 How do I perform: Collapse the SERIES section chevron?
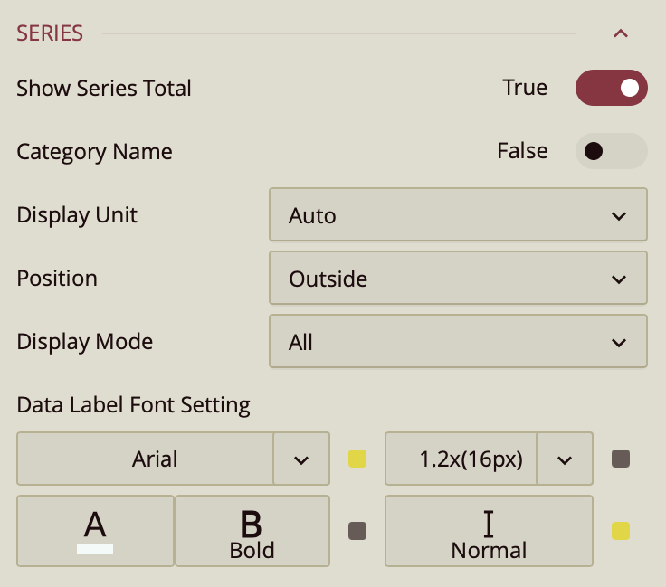pyautogui.click(x=620, y=34)
